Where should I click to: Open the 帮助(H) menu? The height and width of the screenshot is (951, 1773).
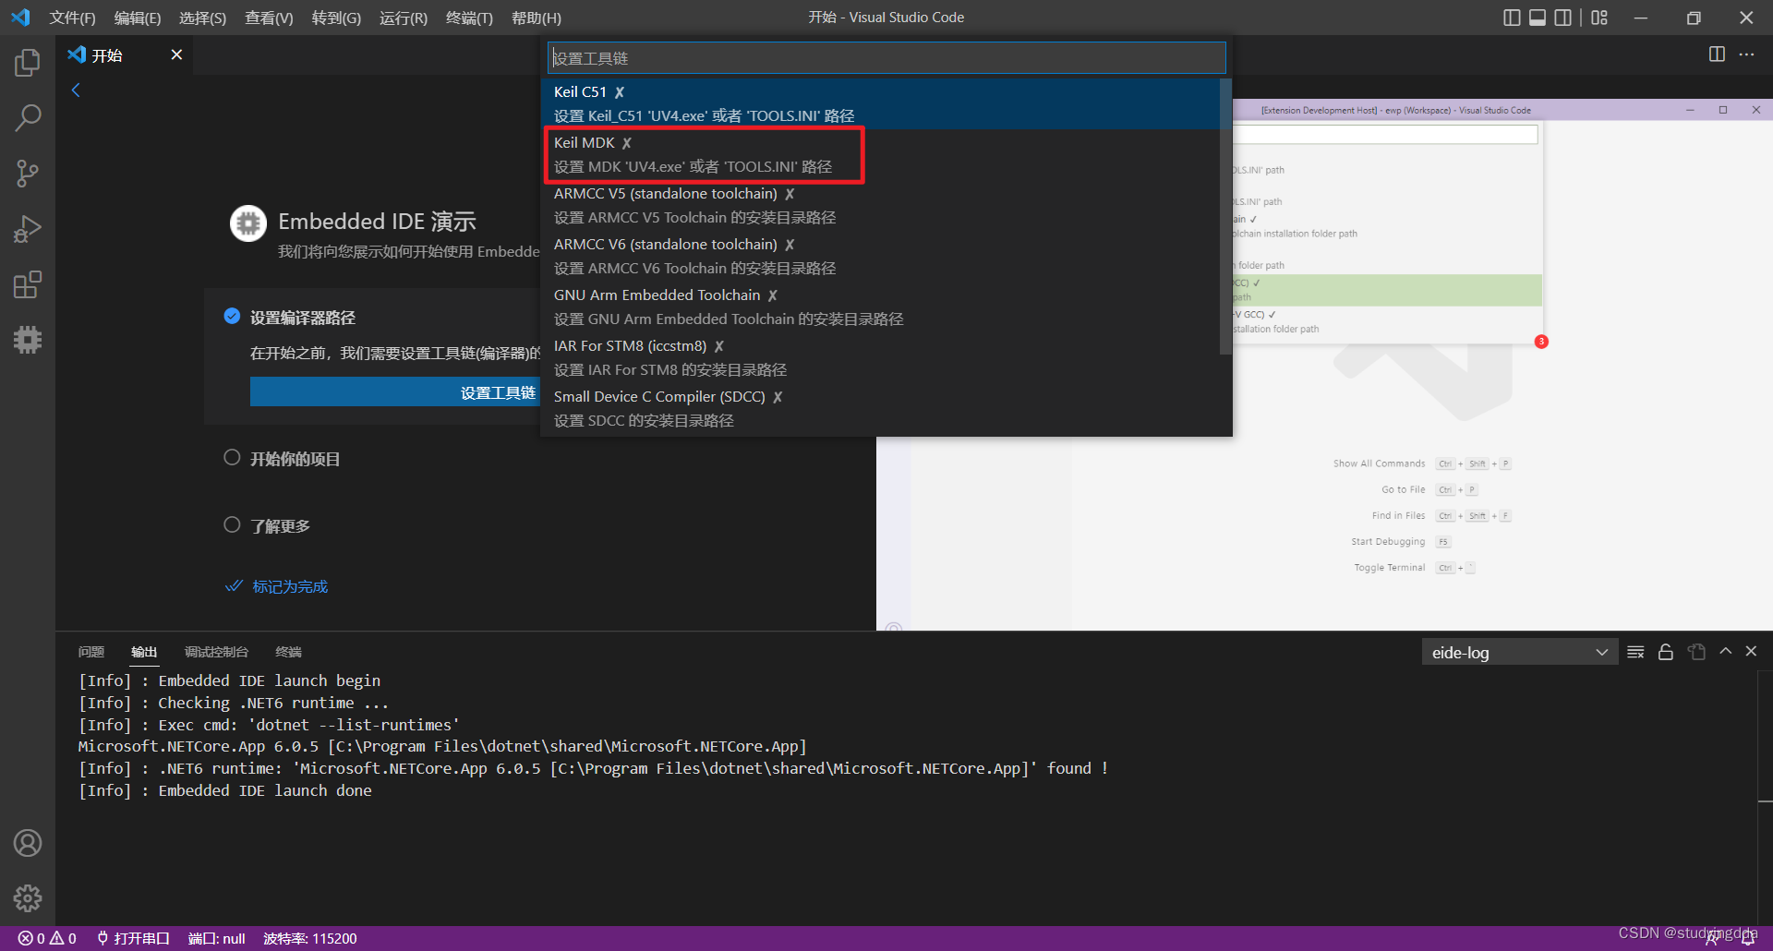(537, 18)
